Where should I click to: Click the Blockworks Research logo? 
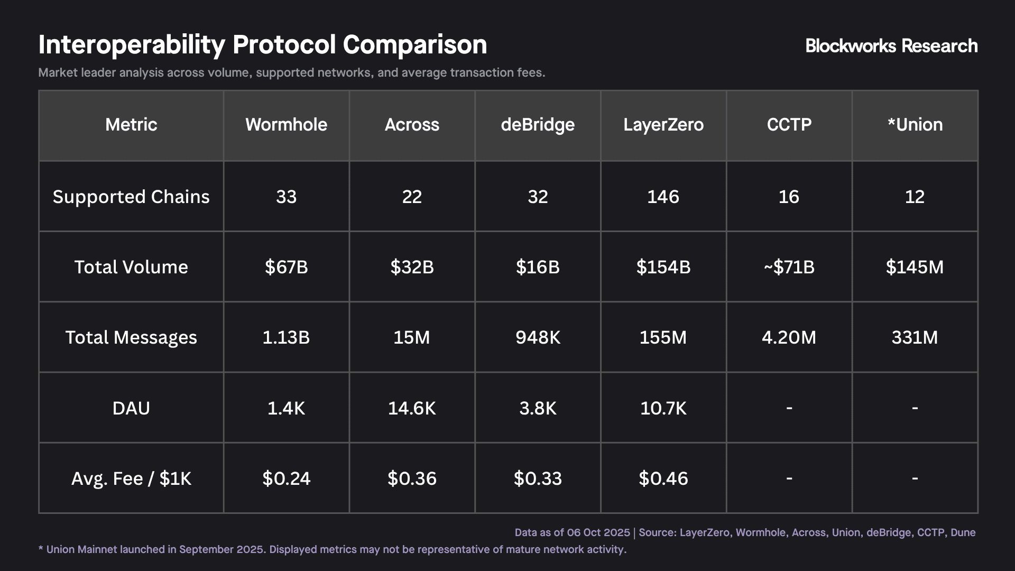(891, 46)
